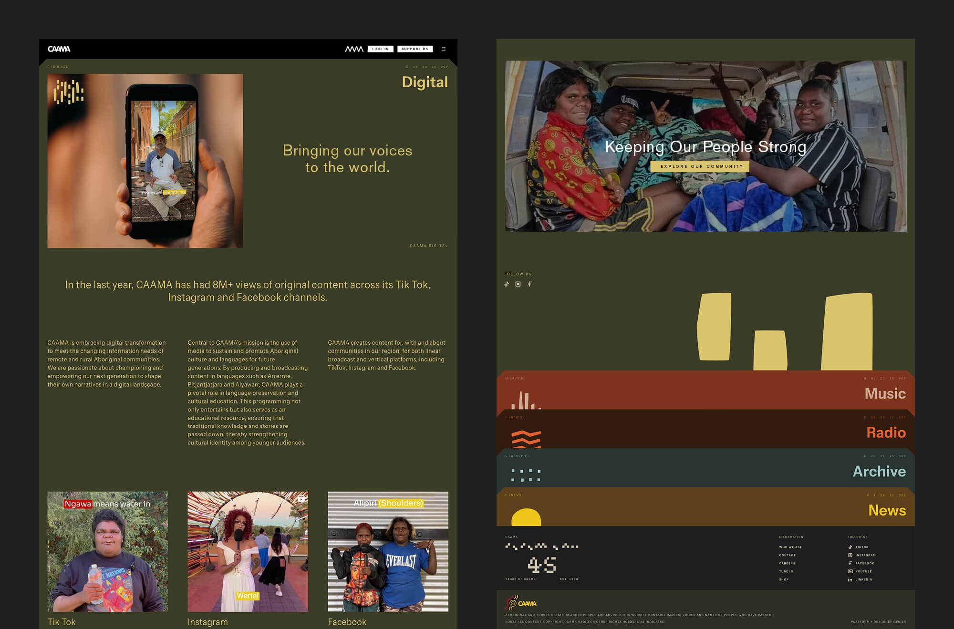Select the 'Bringing our voices to the world.' tagline
The image size is (954, 629).
click(347, 159)
